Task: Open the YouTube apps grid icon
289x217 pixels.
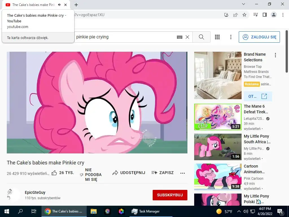Action: point(217,37)
